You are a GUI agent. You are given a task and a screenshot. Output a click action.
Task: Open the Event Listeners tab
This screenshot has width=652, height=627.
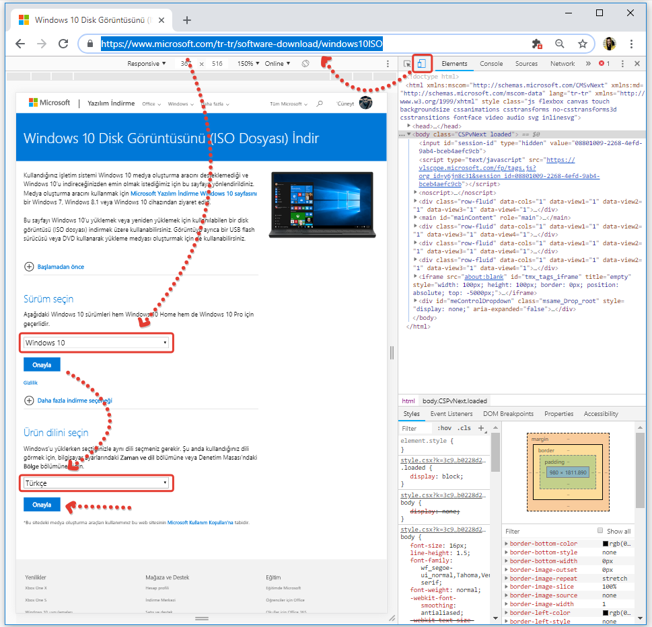click(x=451, y=414)
